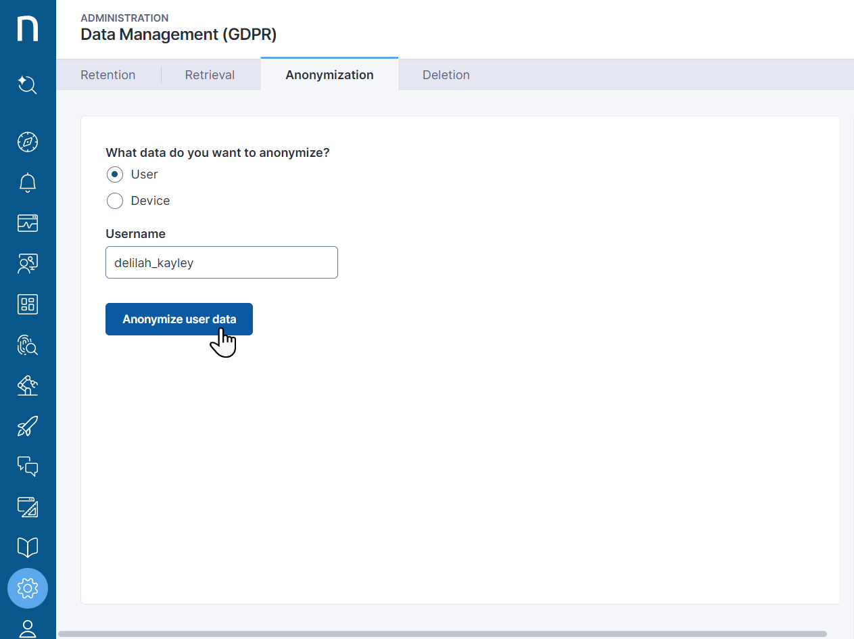Viewport: 854px width, 639px height.
Task: Click the Nexthink logo in sidebar
Action: coord(28,29)
